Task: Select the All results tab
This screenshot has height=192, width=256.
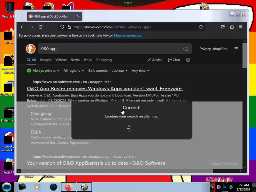Action: tap(31, 60)
